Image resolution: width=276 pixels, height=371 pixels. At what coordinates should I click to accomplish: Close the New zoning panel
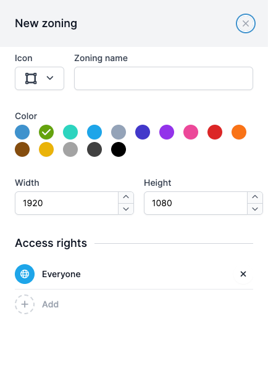point(246,23)
